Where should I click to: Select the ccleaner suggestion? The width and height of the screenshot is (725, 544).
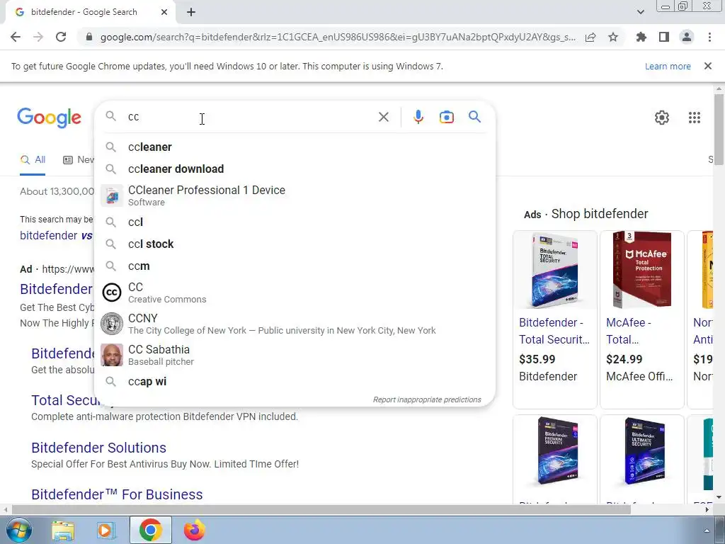[x=295, y=147]
